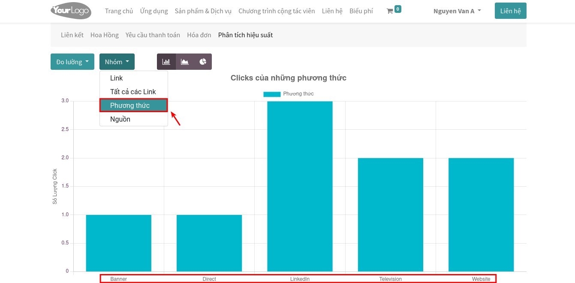Switch to pie chart view

pyautogui.click(x=203, y=62)
